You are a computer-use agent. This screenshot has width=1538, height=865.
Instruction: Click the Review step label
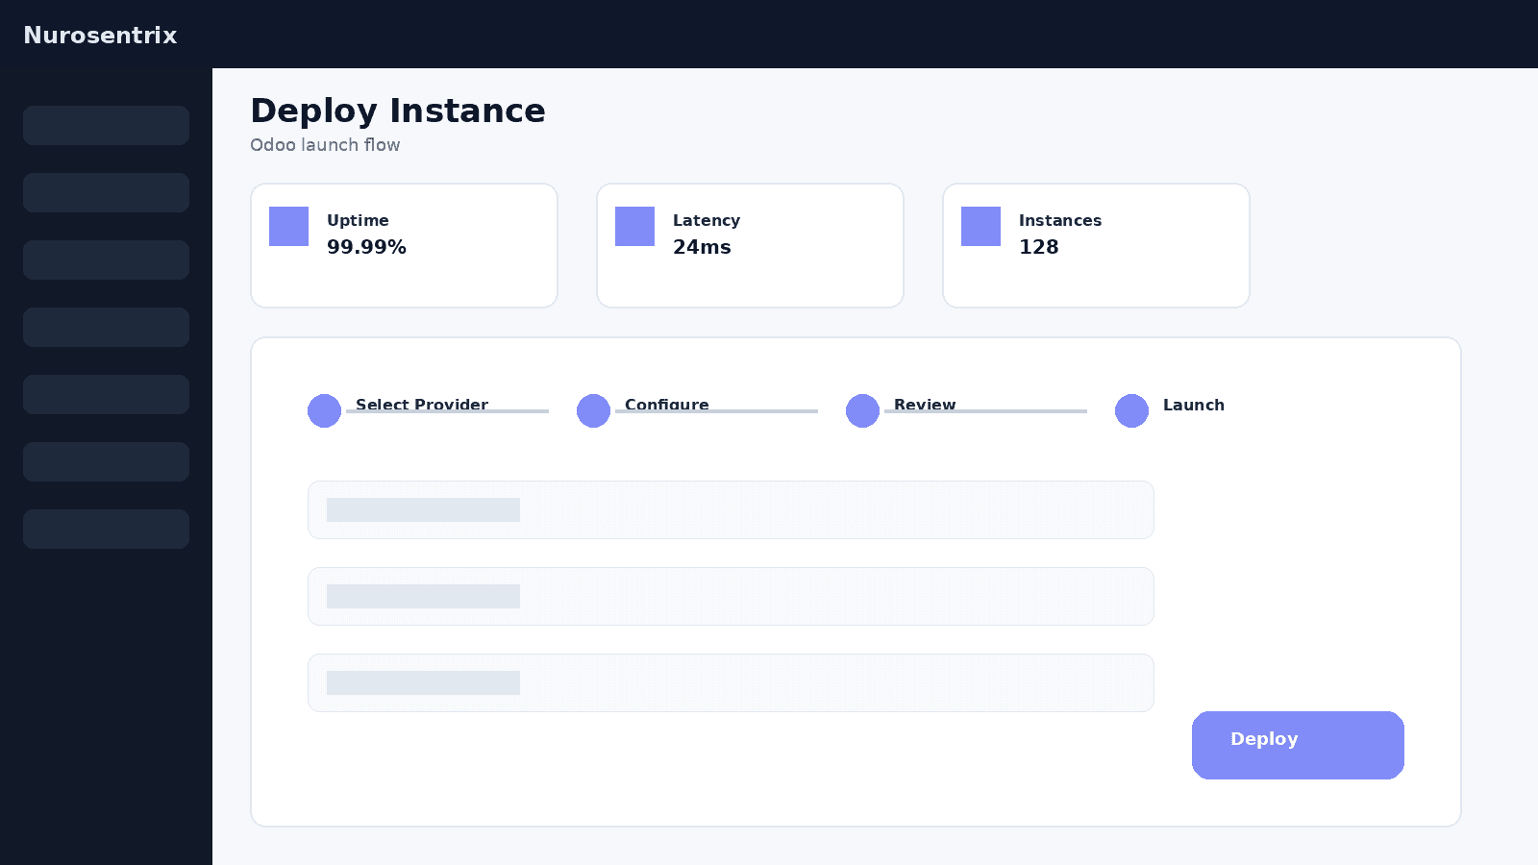coord(925,405)
